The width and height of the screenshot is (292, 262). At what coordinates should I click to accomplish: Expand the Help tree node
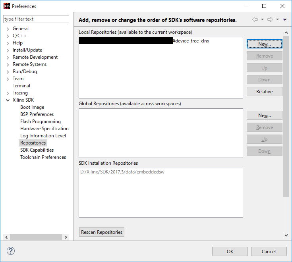pos(8,43)
